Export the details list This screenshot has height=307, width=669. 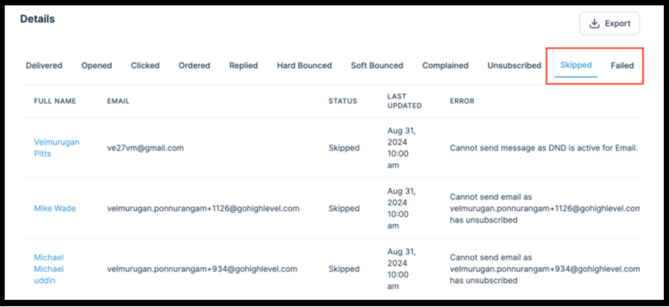coord(609,23)
